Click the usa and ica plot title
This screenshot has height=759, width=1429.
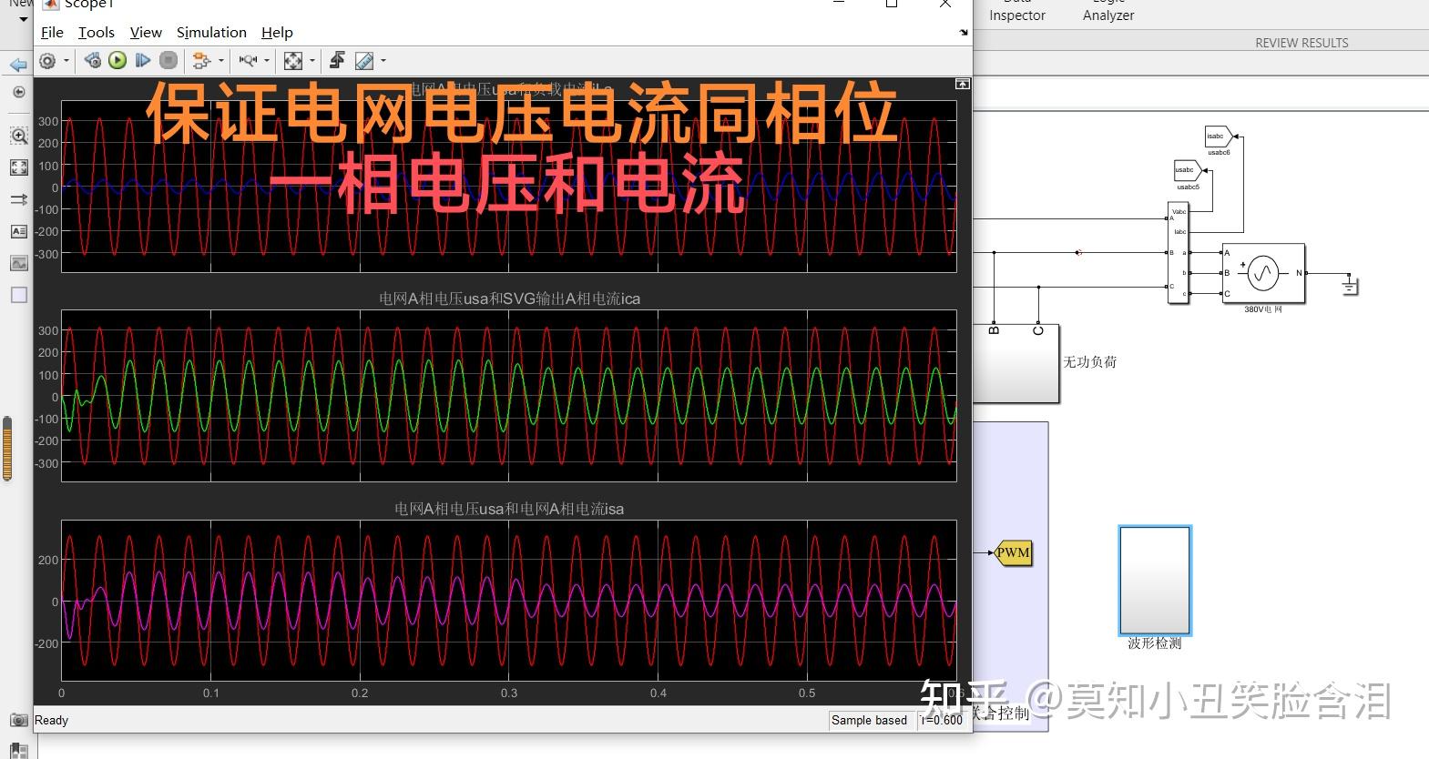(509, 299)
